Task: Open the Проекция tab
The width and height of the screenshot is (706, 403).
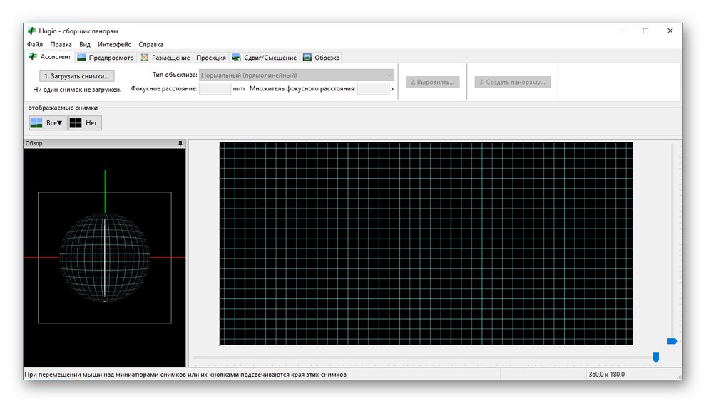Action: pyautogui.click(x=210, y=58)
